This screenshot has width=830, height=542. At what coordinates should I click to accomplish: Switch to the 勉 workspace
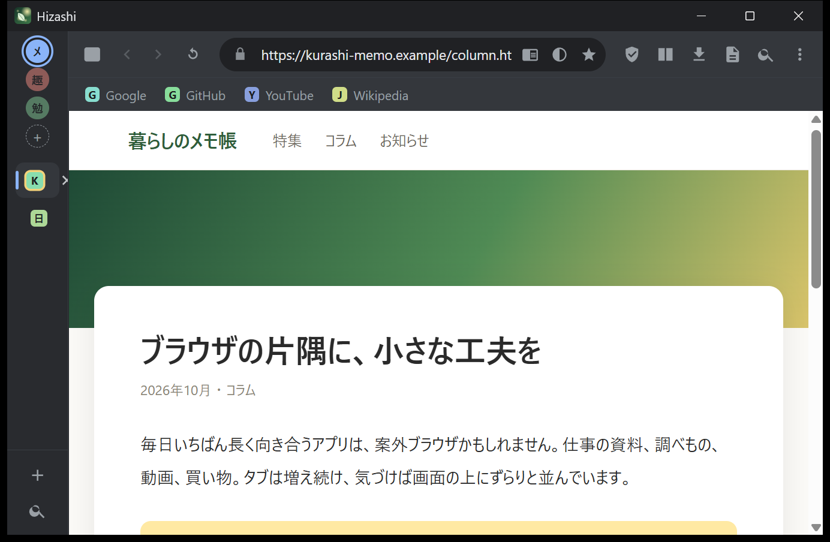click(37, 109)
